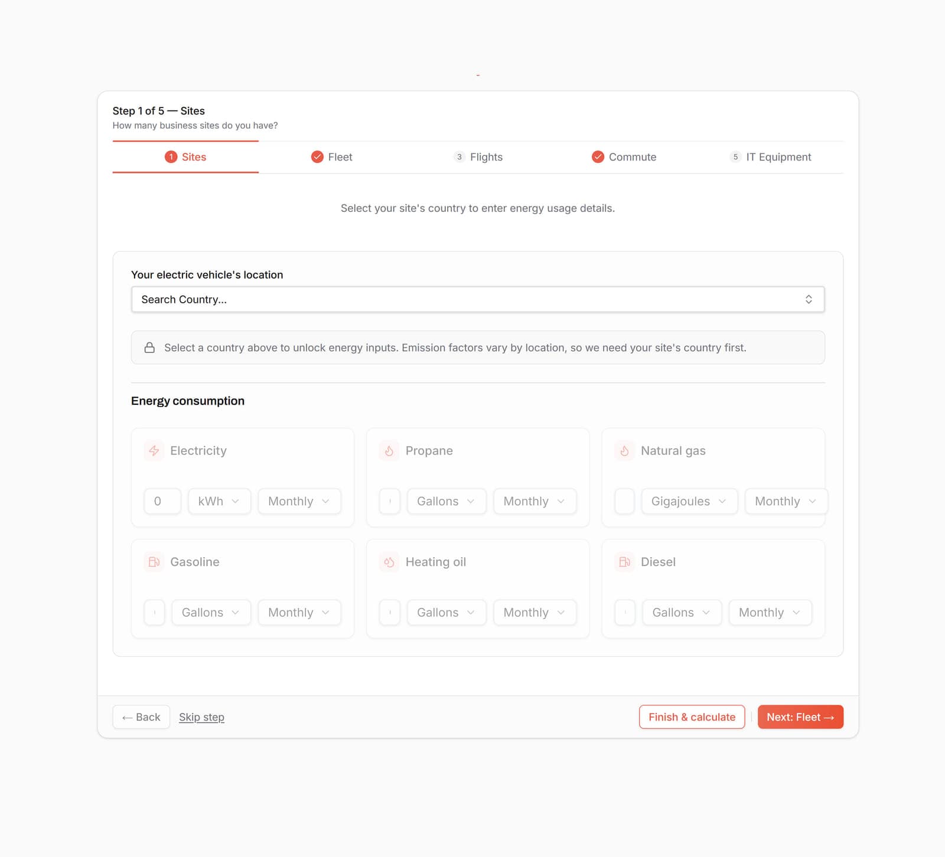Screen dimensions: 945x857
Task: Focus the Diesel amount input field
Action: 625,613
